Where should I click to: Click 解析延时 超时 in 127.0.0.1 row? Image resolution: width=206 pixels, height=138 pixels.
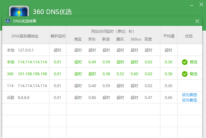[57, 50]
